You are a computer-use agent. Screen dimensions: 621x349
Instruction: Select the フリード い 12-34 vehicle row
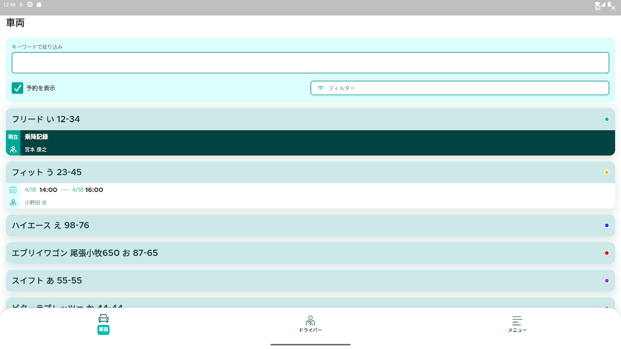tap(310, 119)
